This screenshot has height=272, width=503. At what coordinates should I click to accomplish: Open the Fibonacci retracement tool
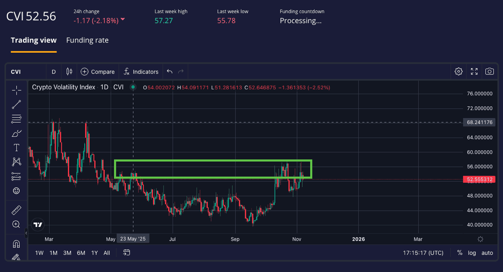(16, 119)
